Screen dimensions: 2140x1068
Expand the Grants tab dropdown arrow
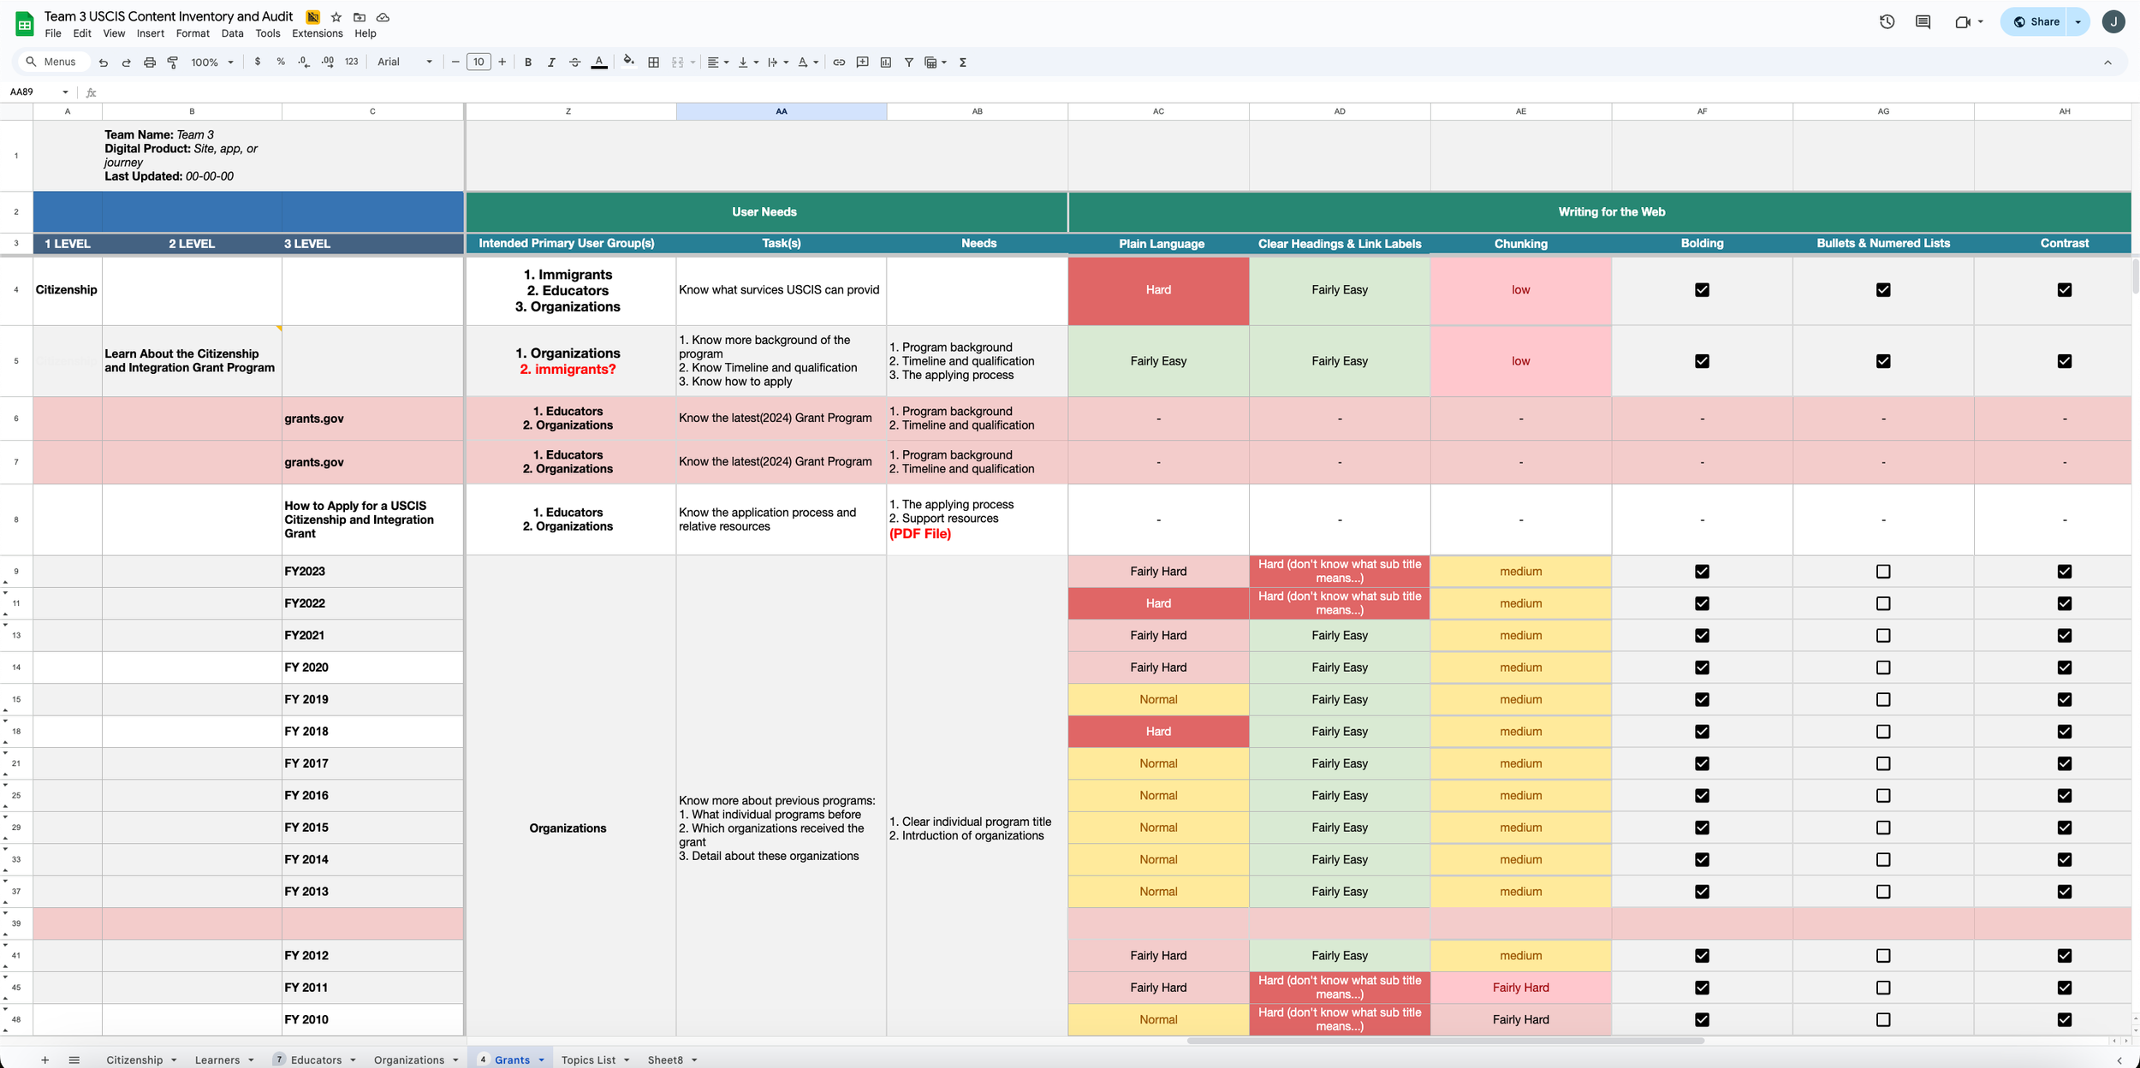pos(541,1060)
